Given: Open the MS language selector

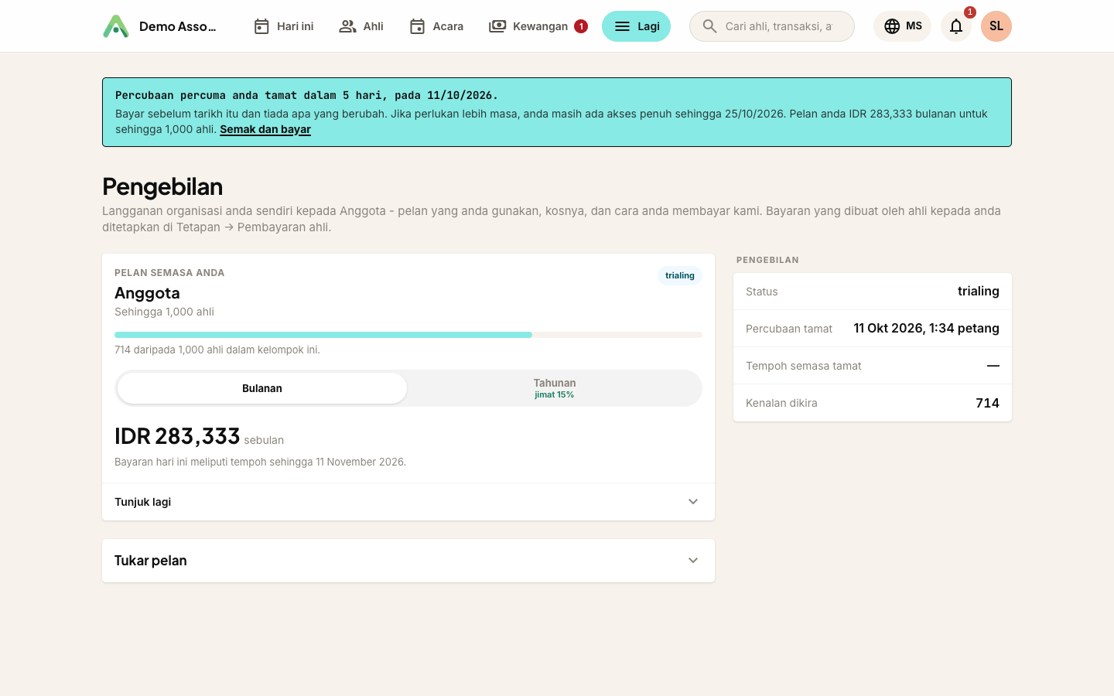Looking at the screenshot, I should pyautogui.click(x=902, y=26).
